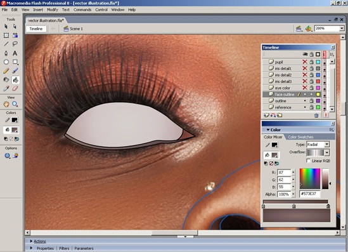Click the stroke color swatch in Color Mixer
This screenshot has height=252, width=348.
(x=274, y=145)
